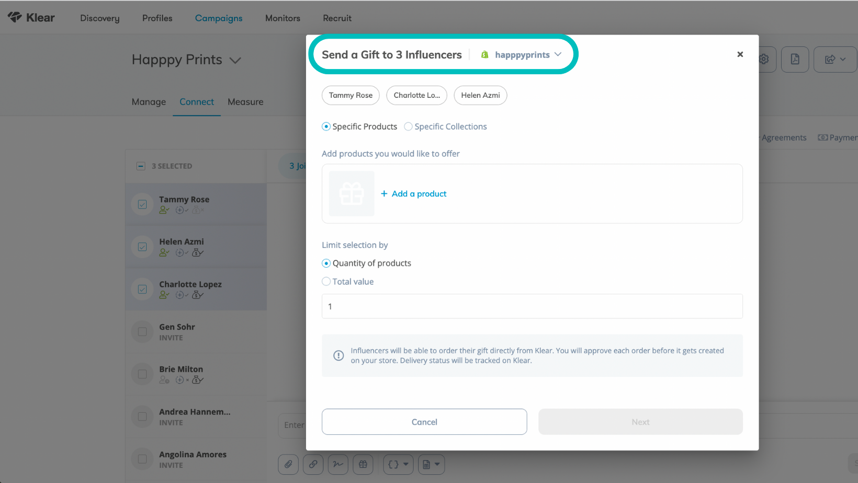This screenshot has height=483, width=858.
Task: Click the Agreements tab label
Action: pos(784,137)
